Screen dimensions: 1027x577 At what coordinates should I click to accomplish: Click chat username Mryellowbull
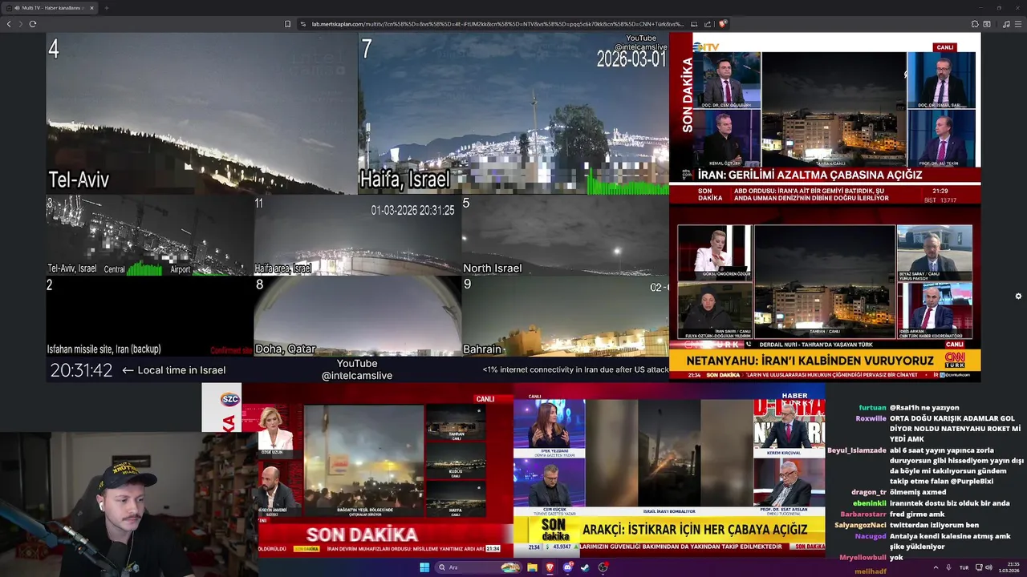tap(863, 557)
